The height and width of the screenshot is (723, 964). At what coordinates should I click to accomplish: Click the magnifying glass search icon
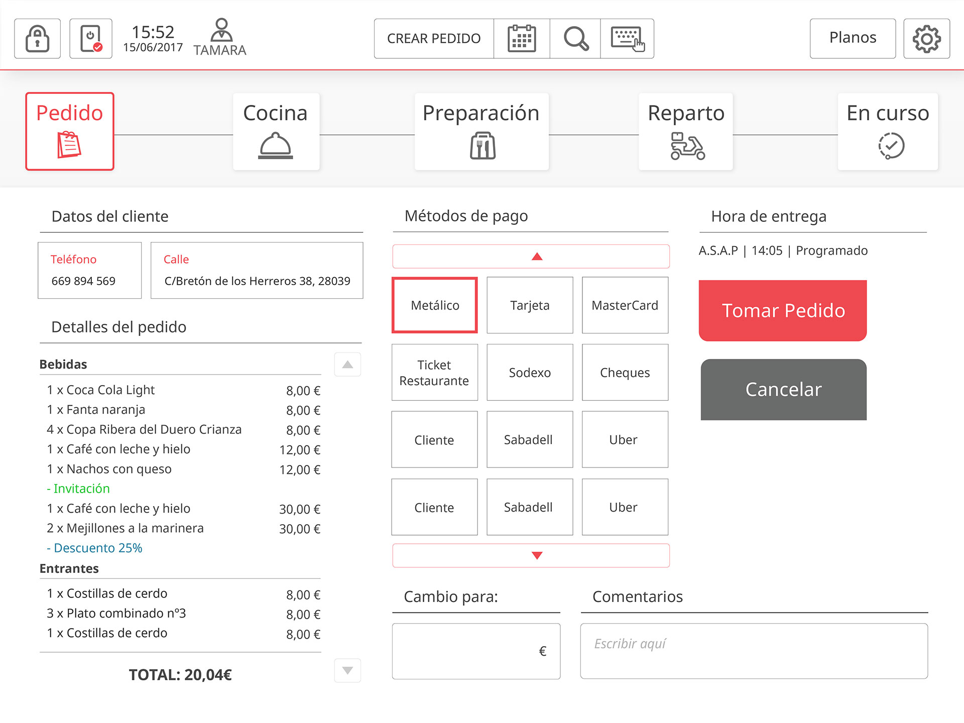[575, 39]
